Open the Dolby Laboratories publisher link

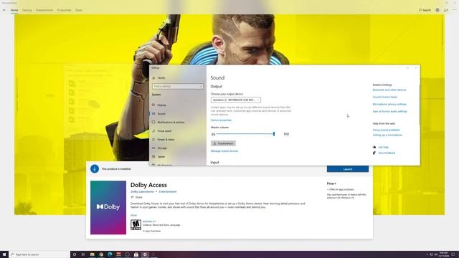142,191
